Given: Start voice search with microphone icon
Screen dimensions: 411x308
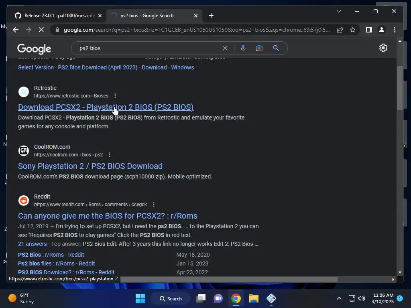Looking at the screenshot, I should tap(243, 48).
